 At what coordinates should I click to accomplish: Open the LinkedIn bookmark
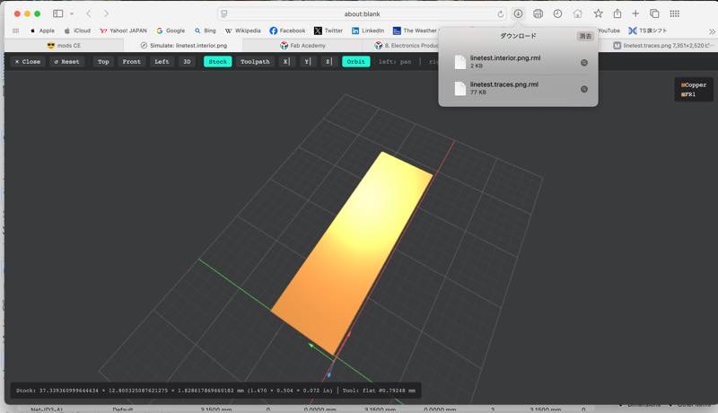pyautogui.click(x=368, y=31)
